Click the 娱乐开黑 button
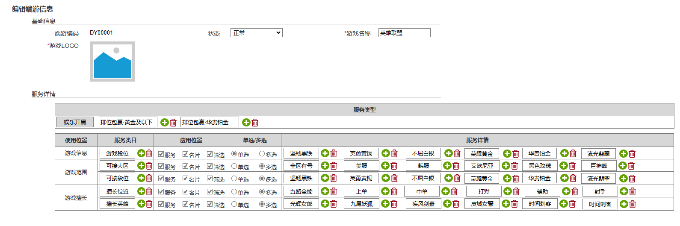The image size is (680, 226). (x=75, y=122)
